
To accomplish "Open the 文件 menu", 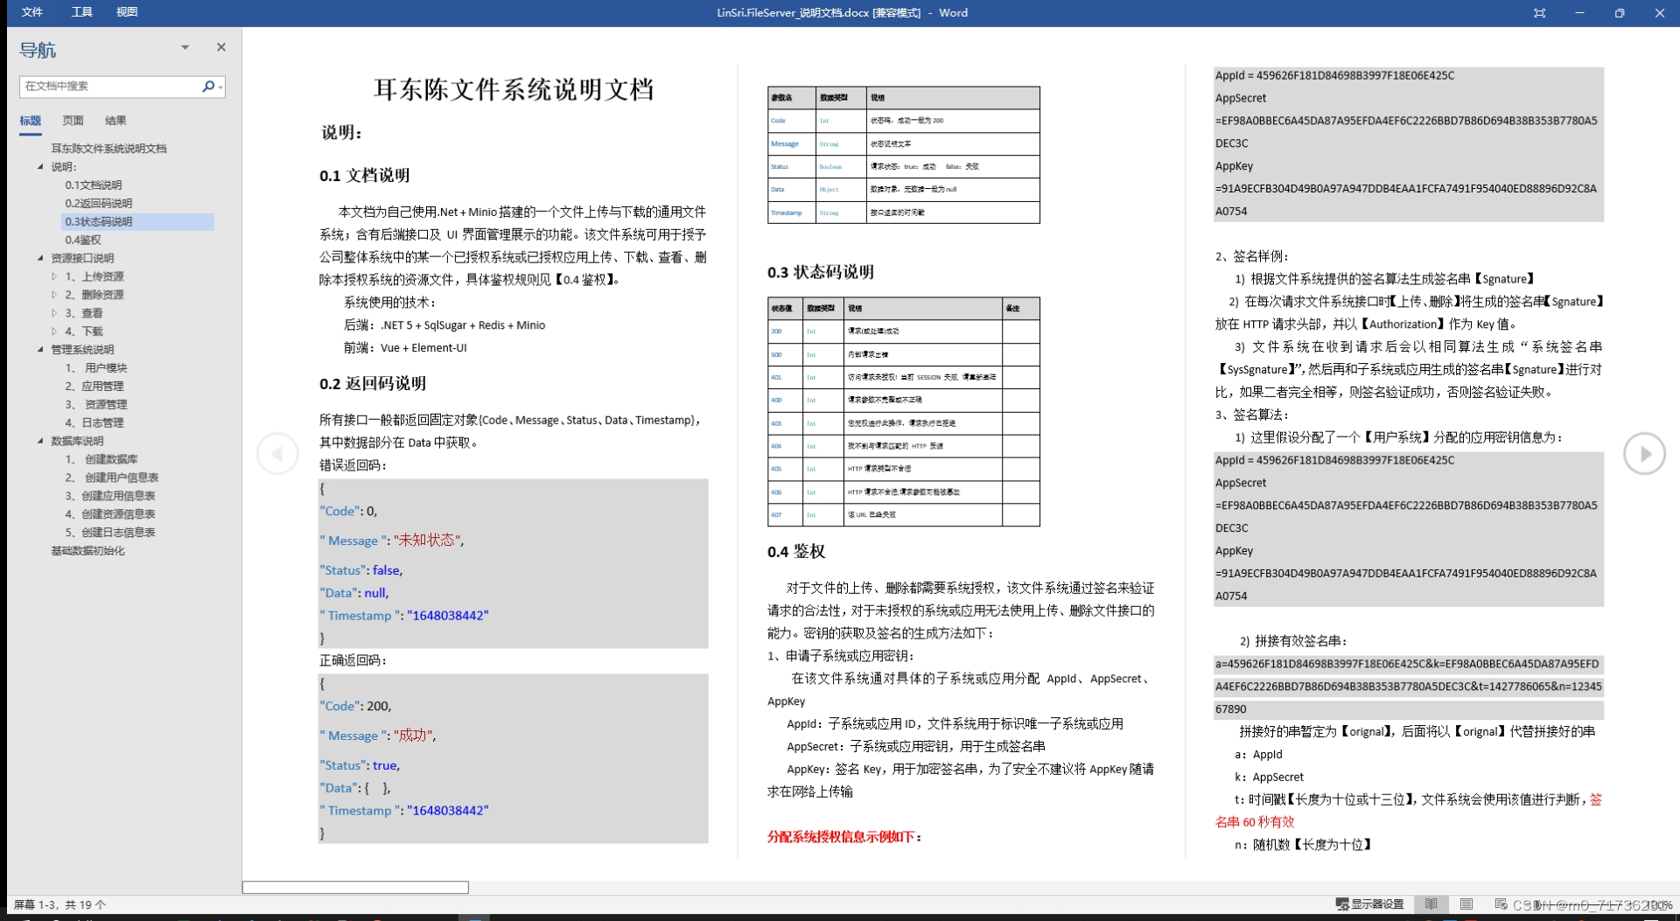I will pyautogui.click(x=32, y=12).
